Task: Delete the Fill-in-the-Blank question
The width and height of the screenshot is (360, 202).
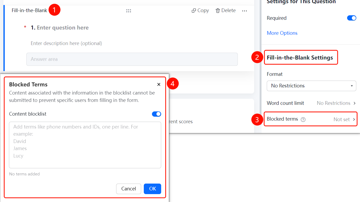Action: click(226, 11)
